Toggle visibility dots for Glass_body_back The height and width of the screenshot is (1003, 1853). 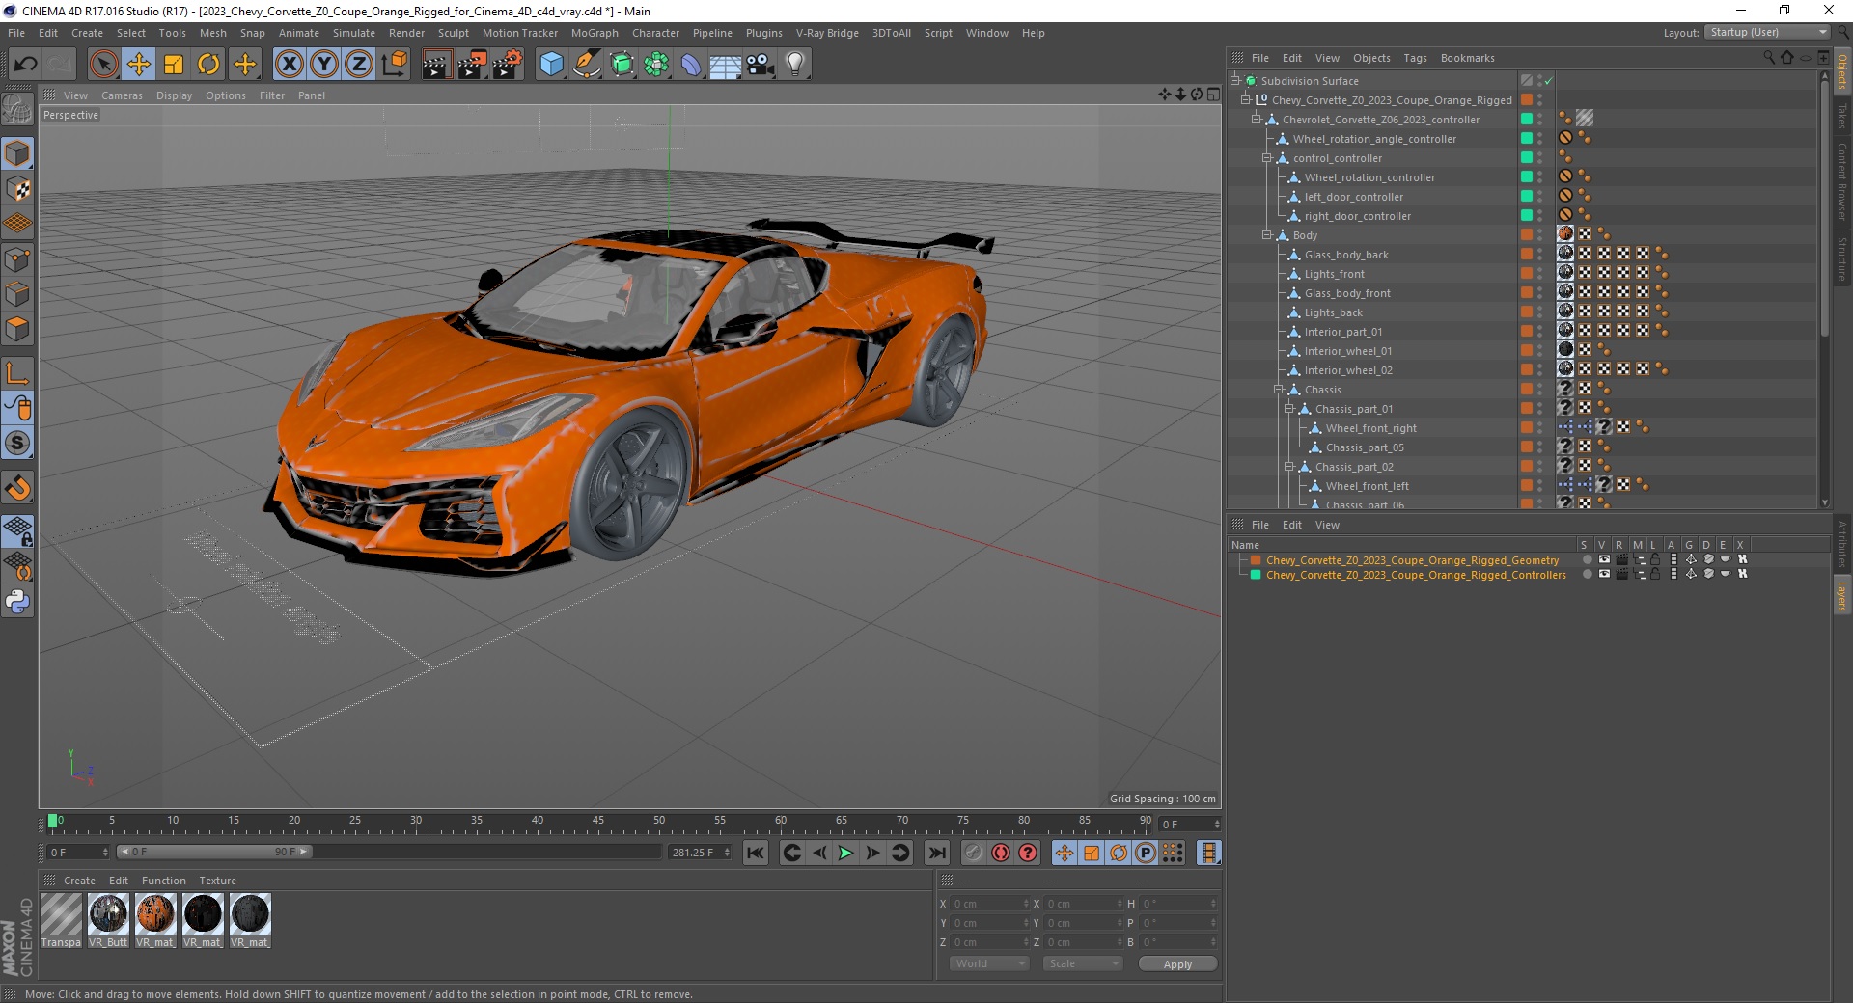point(1540,255)
